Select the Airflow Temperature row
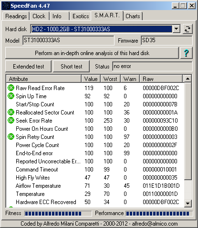This screenshot has height=228, width=198. click(95, 186)
